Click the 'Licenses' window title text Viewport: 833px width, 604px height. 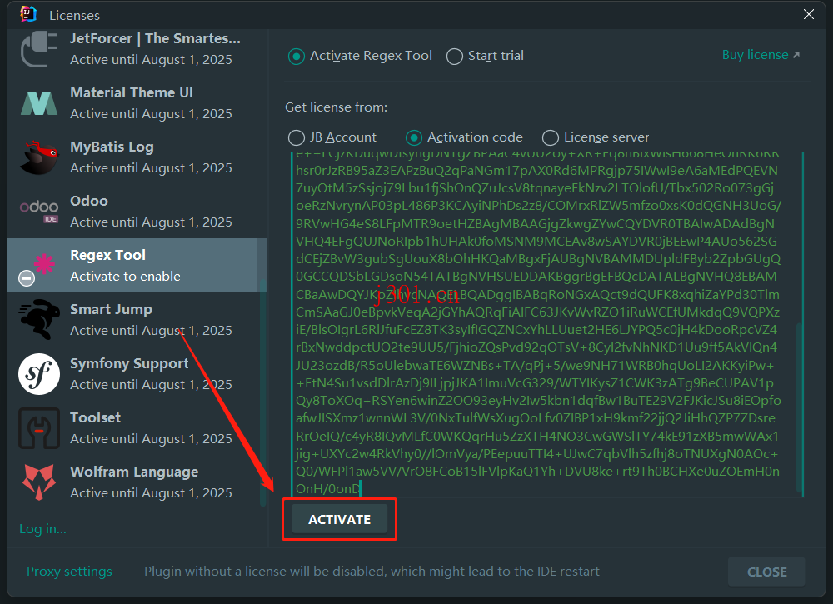coord(74,15)
